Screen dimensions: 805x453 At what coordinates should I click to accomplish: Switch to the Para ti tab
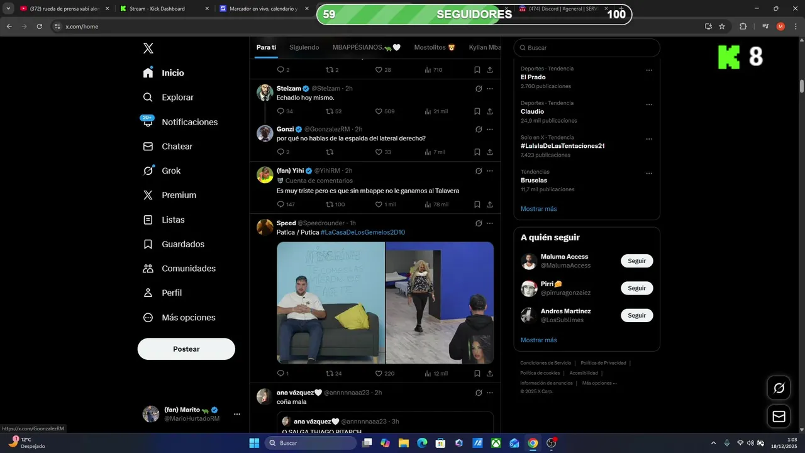pyautogui.click(x=266, y=47)
